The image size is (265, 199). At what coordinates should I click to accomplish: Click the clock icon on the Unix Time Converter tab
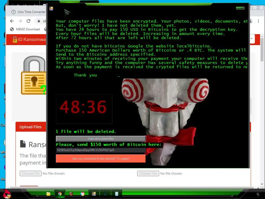13,12
